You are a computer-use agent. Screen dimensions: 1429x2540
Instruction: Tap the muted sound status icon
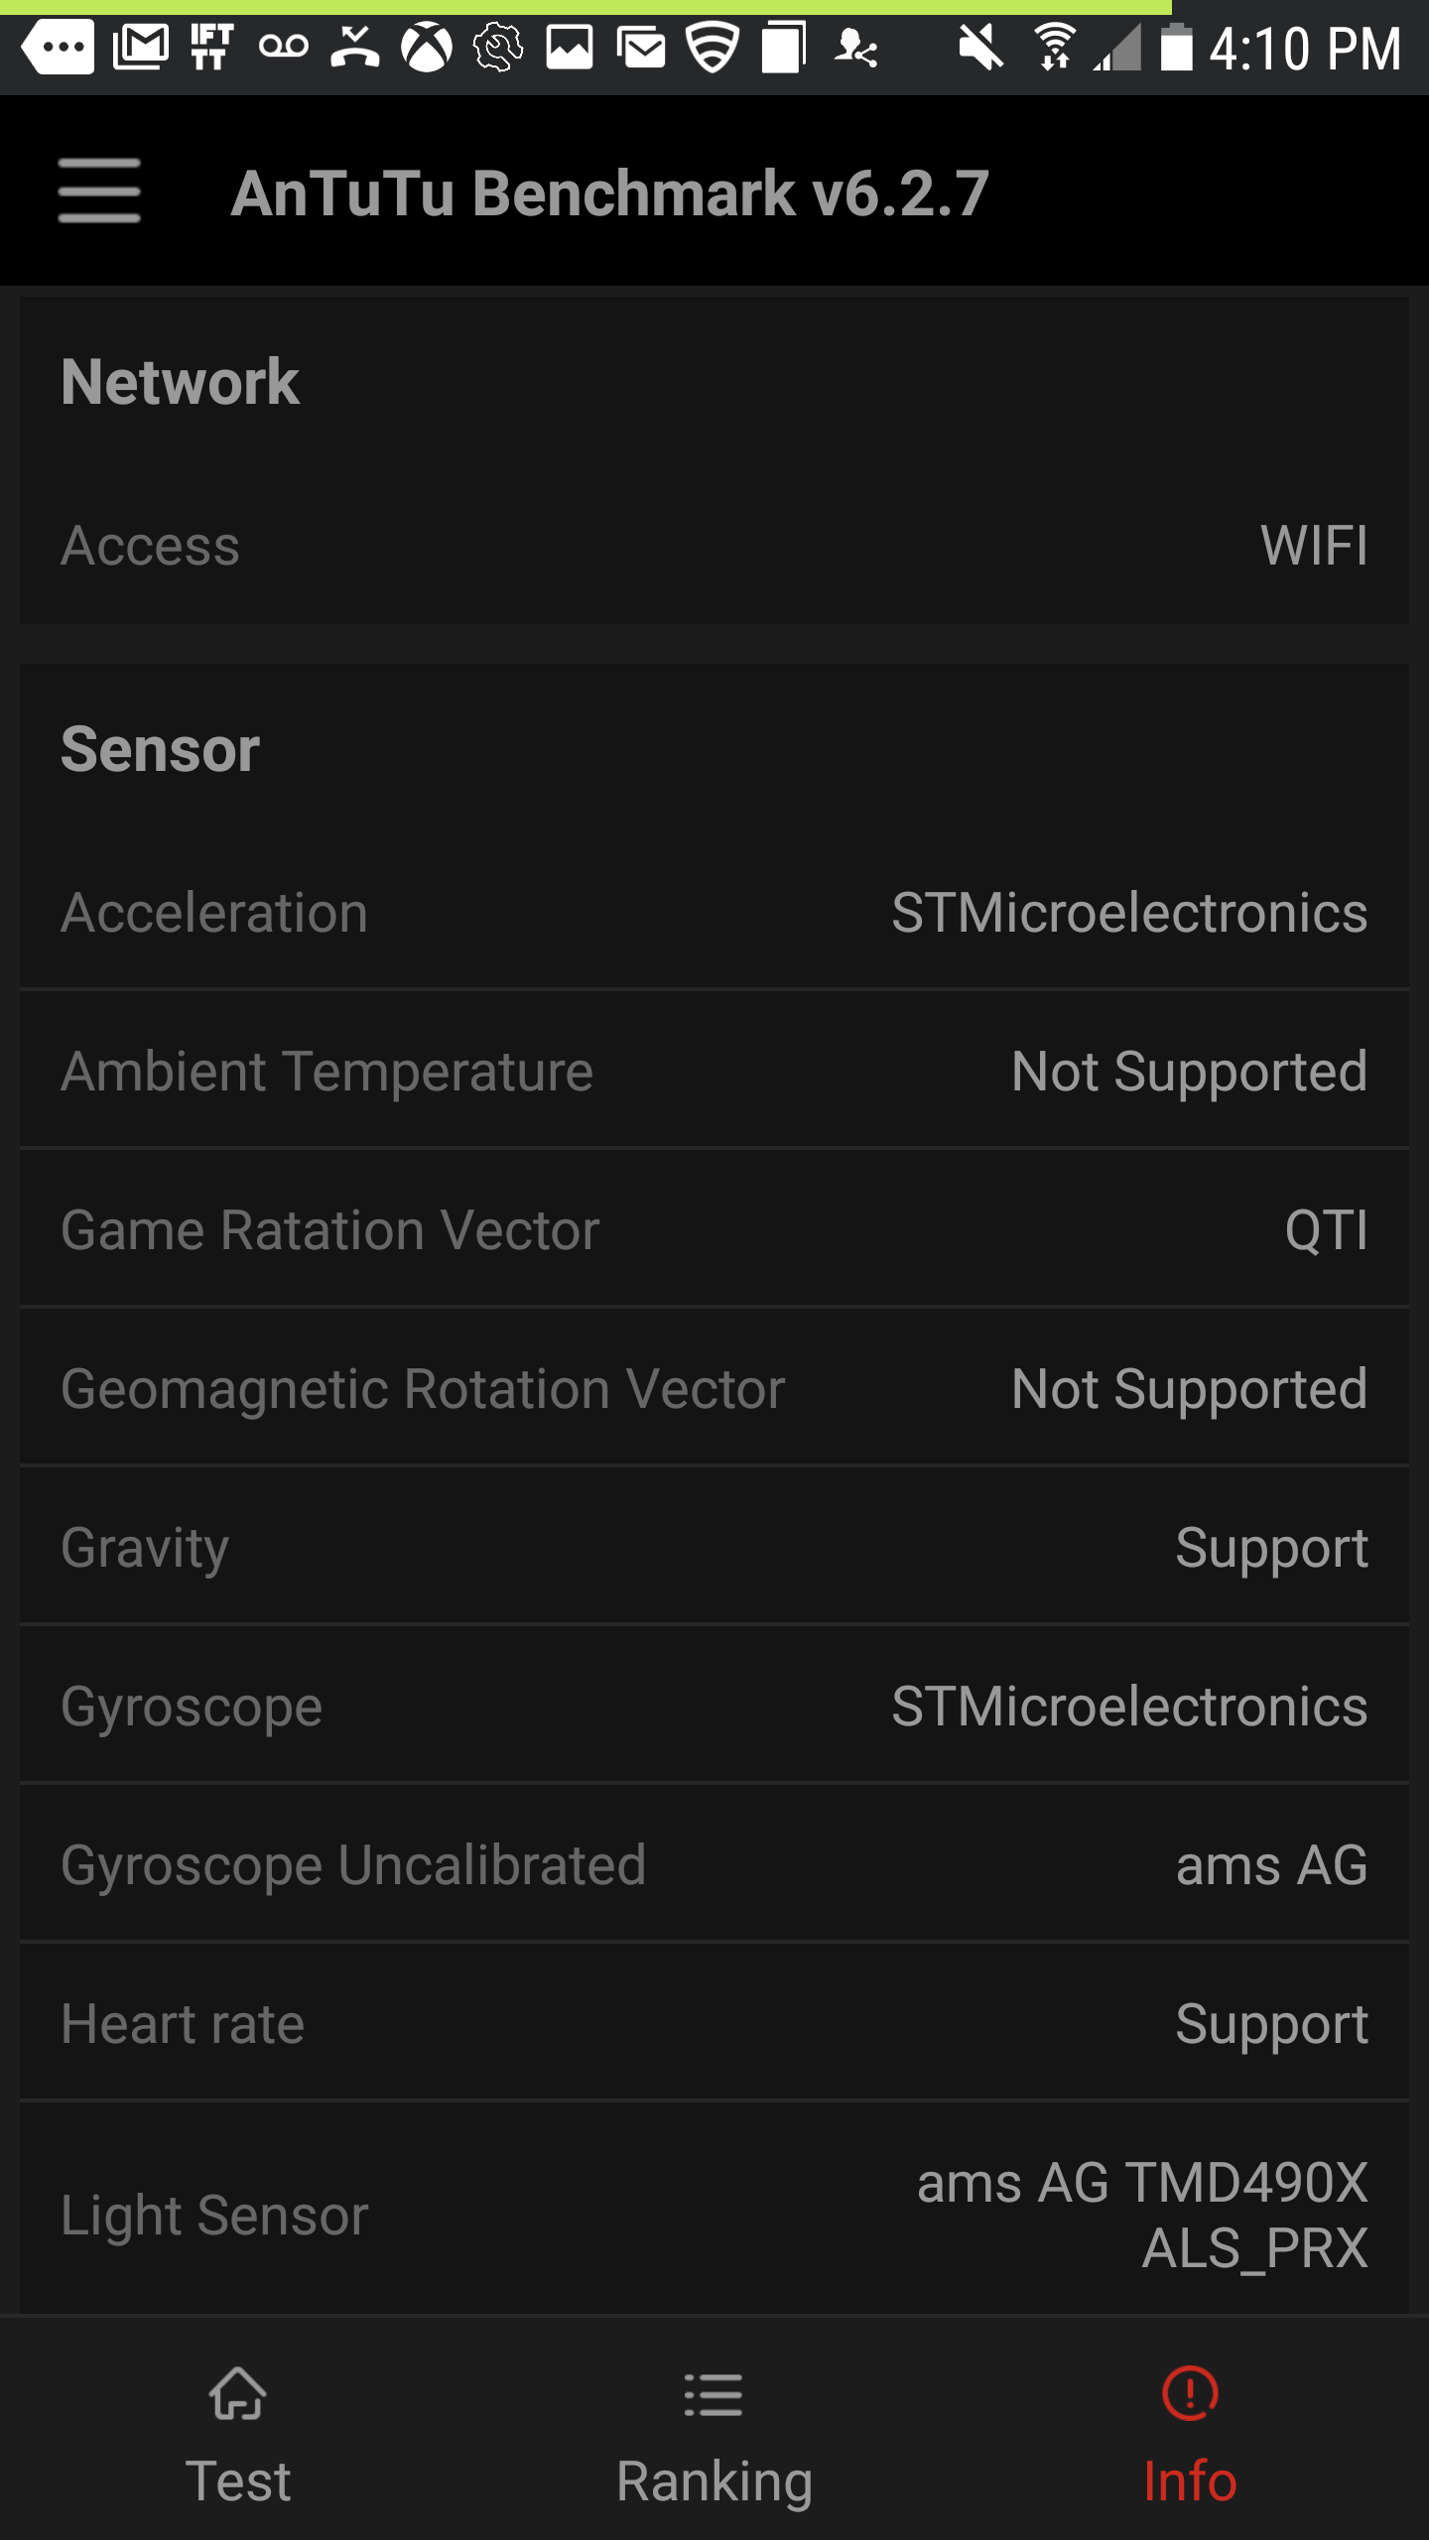980,48
